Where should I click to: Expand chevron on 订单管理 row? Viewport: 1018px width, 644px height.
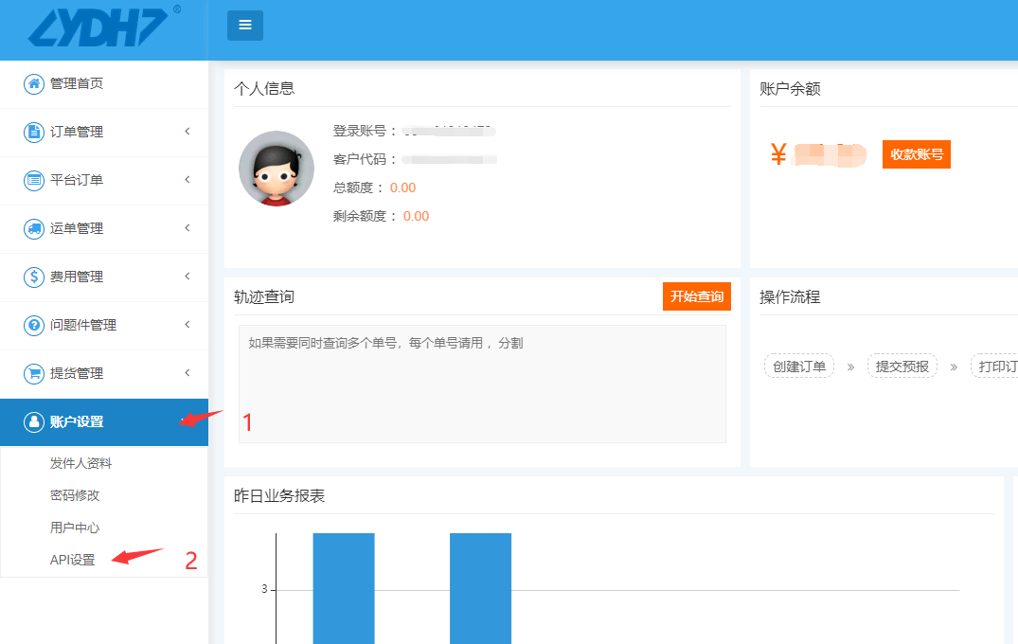(187, 131)
